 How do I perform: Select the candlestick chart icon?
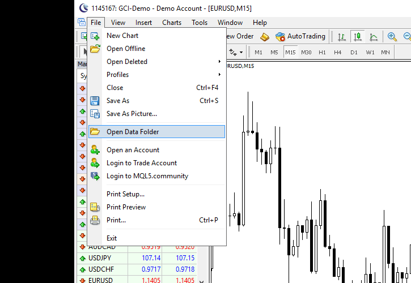358,36
